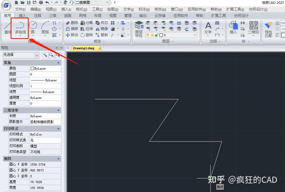The image size is (285, 192).
Task: Click the new file icon in quick toolbar
Action: (16, 2)
